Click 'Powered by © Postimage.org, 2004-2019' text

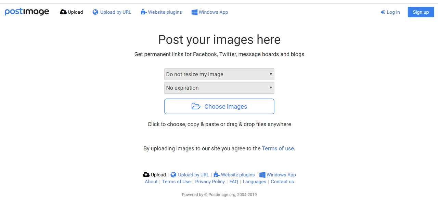pos(219,195)
